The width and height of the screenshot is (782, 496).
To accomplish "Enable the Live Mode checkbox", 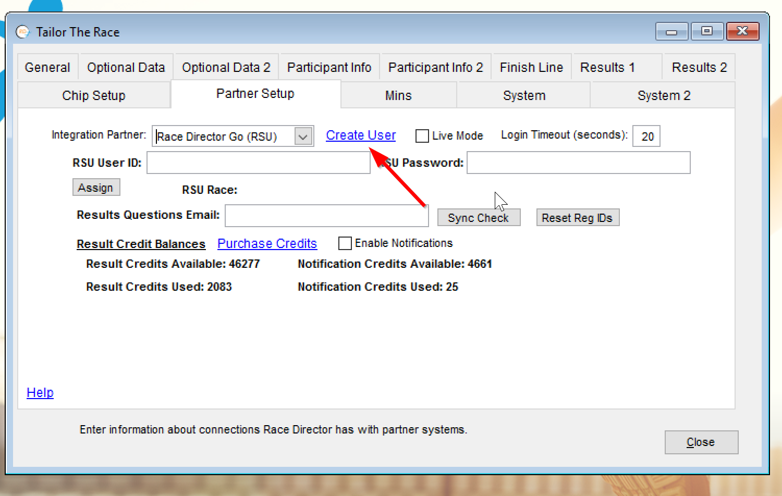I will pos(422,136).
